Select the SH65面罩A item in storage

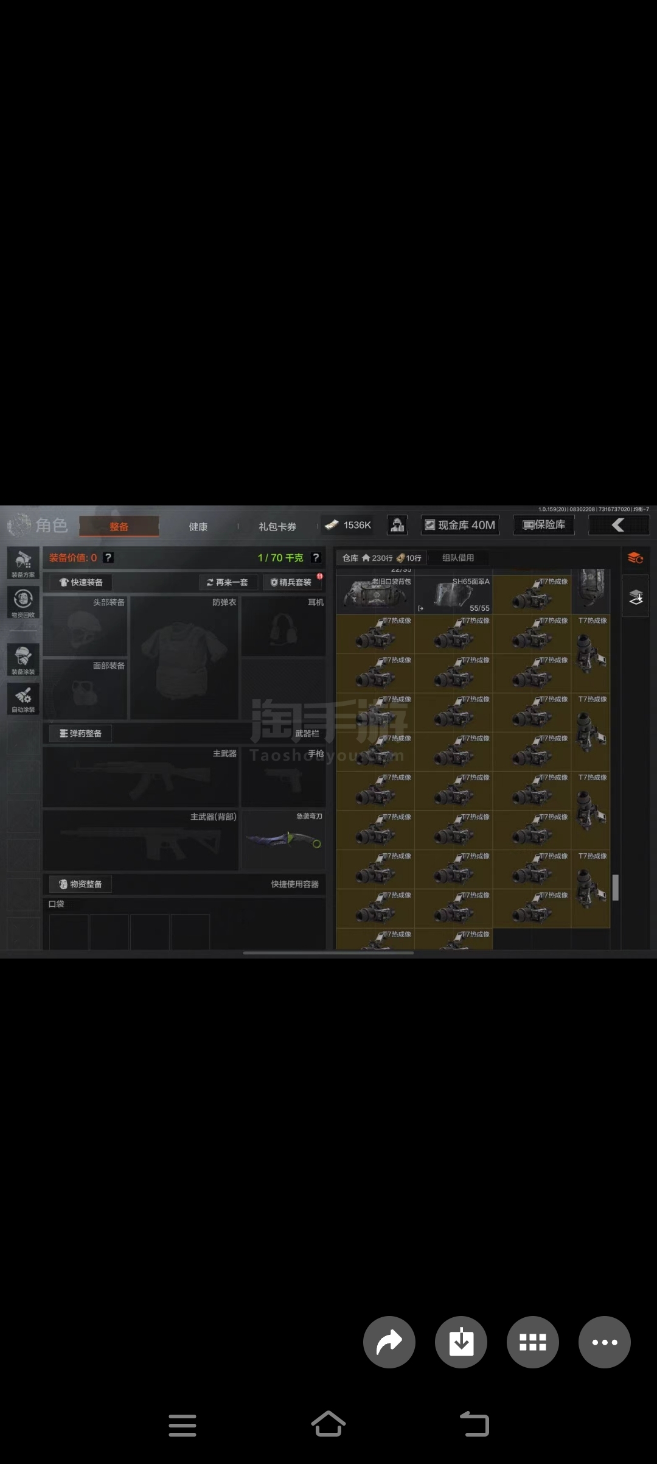coord(454,594)
